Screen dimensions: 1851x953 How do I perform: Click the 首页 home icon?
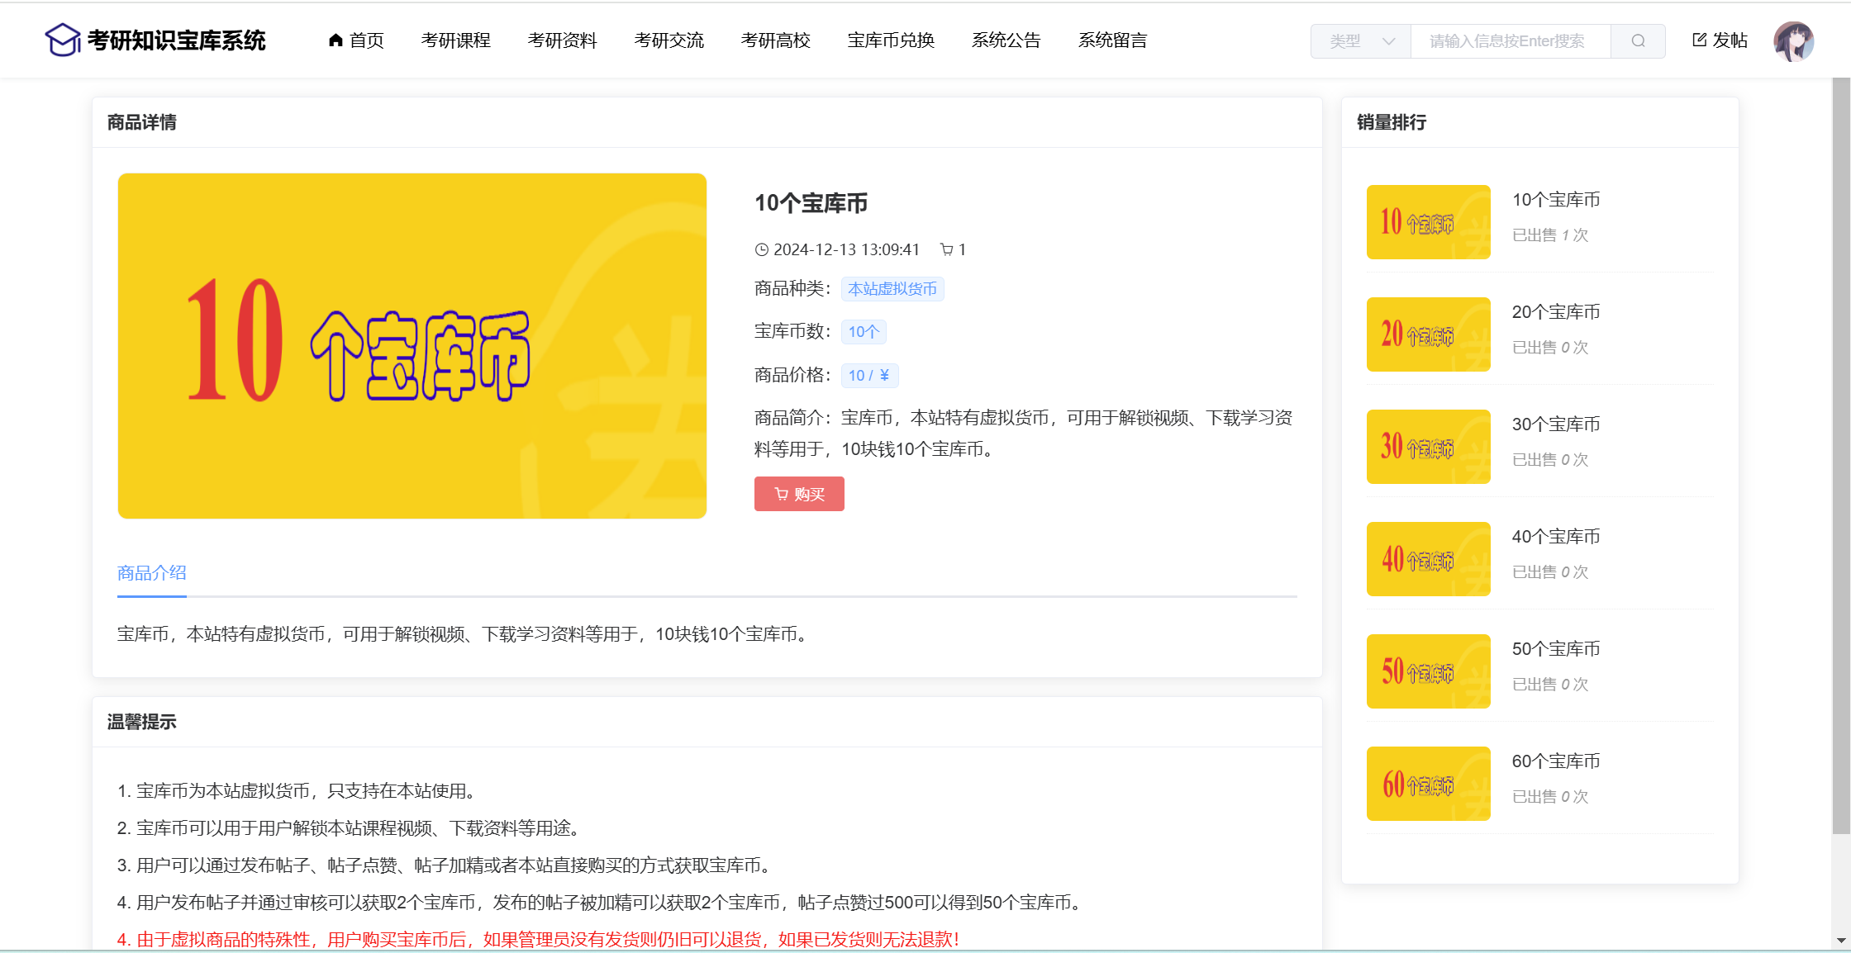click(335, 40)
